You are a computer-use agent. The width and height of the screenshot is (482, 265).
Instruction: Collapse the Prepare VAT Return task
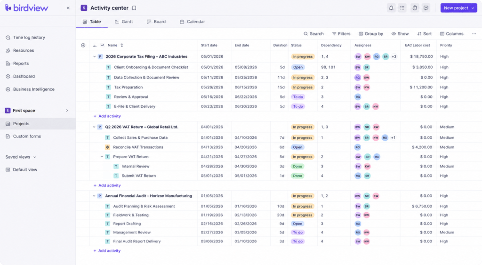(x=102, y=157)
